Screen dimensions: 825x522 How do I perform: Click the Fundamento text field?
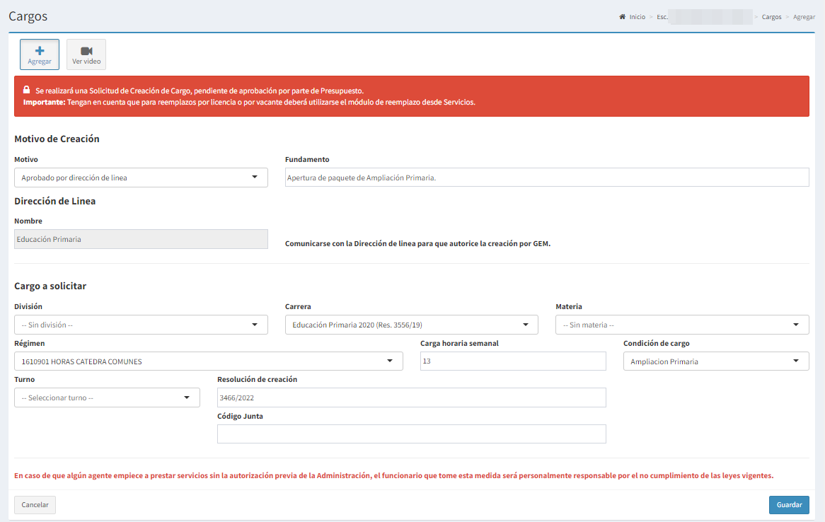pyautogui.click(x=547, y=178)
